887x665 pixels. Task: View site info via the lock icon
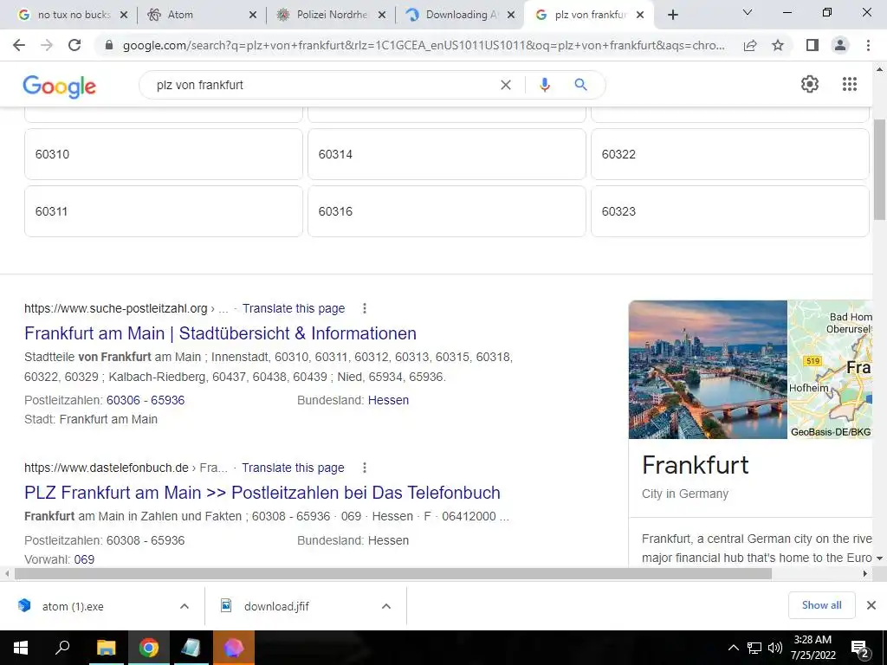pyautogui.click(x=109, y=45)
